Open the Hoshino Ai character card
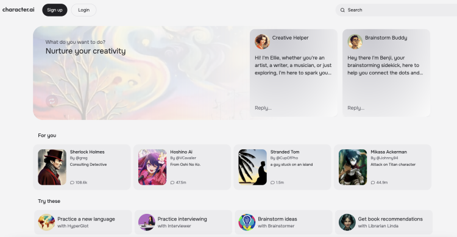The width and height of the screenshot is (457, 237). 182,167
